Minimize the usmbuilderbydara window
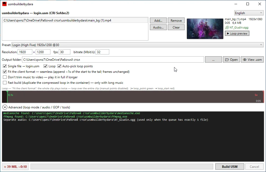 click(x=236, y=4)
